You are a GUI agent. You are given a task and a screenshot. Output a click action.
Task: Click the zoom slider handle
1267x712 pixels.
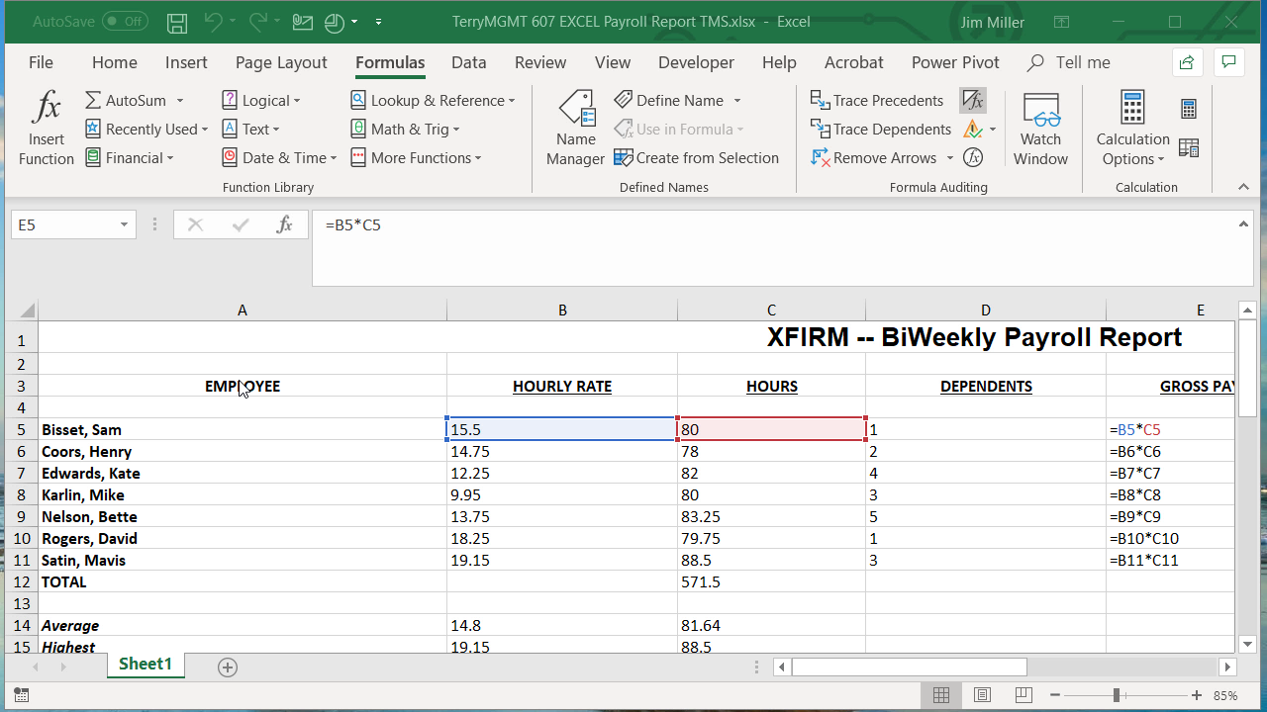(x=1116, y=695)
